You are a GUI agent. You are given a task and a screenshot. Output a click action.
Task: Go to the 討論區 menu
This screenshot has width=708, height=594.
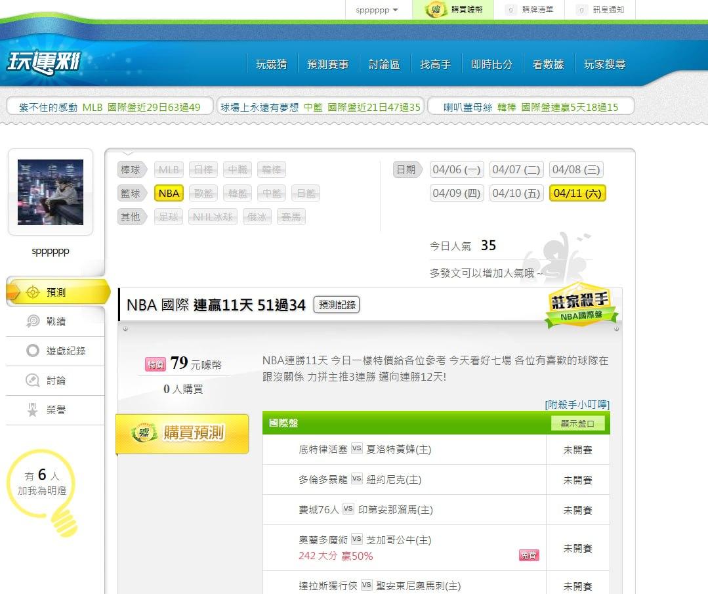click(x=385, y=64)
